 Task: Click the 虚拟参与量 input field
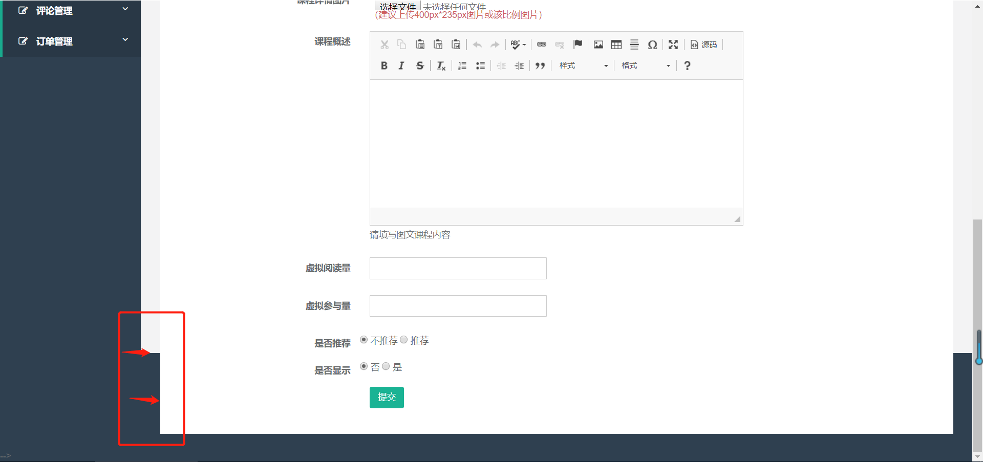458,306
